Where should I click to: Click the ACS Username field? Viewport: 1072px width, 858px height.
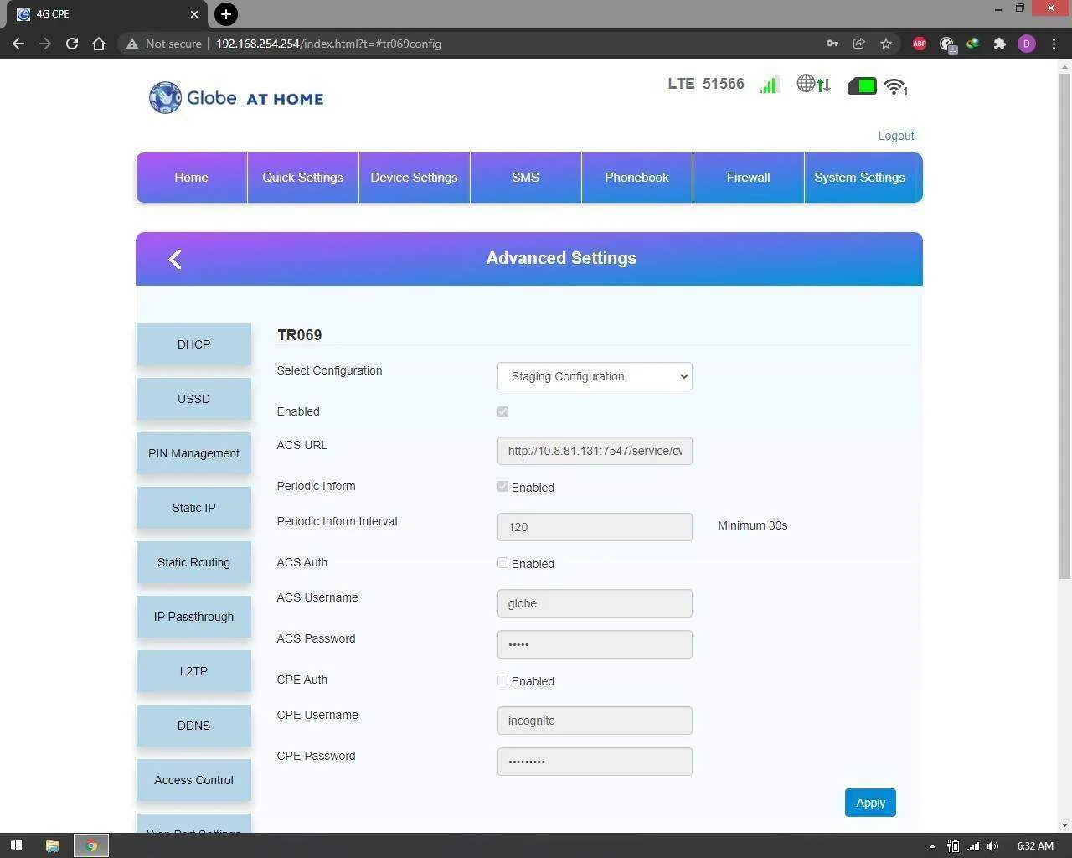595,603
